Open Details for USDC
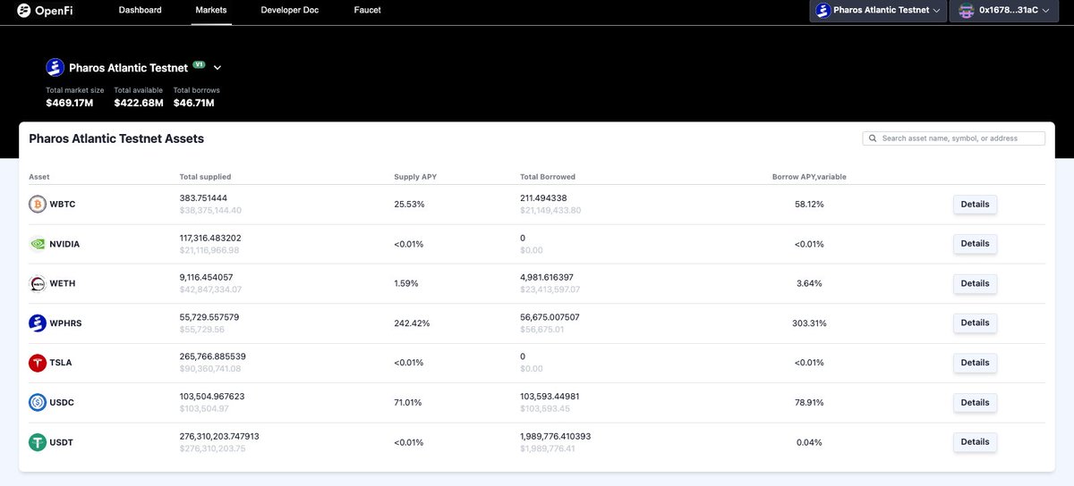Screen dimensions: 1074x486 click(975, 403)
